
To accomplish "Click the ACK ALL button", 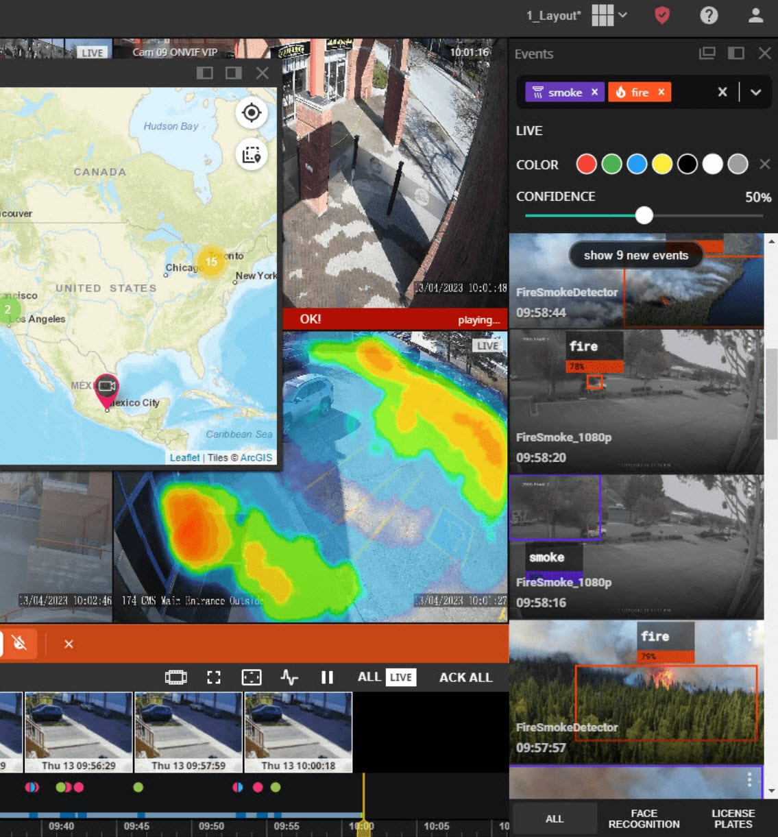I will (x=465, y=677).
